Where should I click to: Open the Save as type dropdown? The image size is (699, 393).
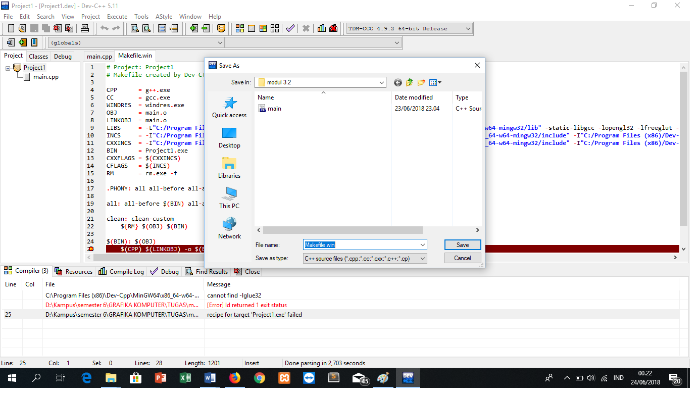pyautogui.click(x=365, y=258)
